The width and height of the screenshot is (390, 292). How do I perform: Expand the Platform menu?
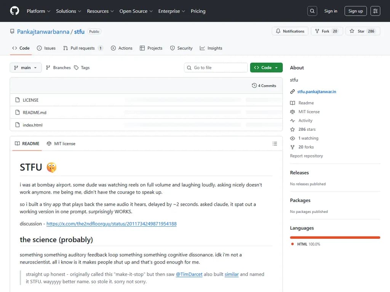click(x=38, y=11)
